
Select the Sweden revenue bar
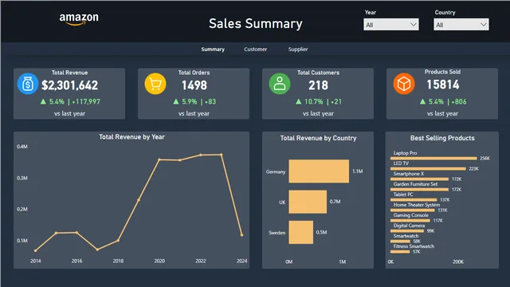coord(301,232)
